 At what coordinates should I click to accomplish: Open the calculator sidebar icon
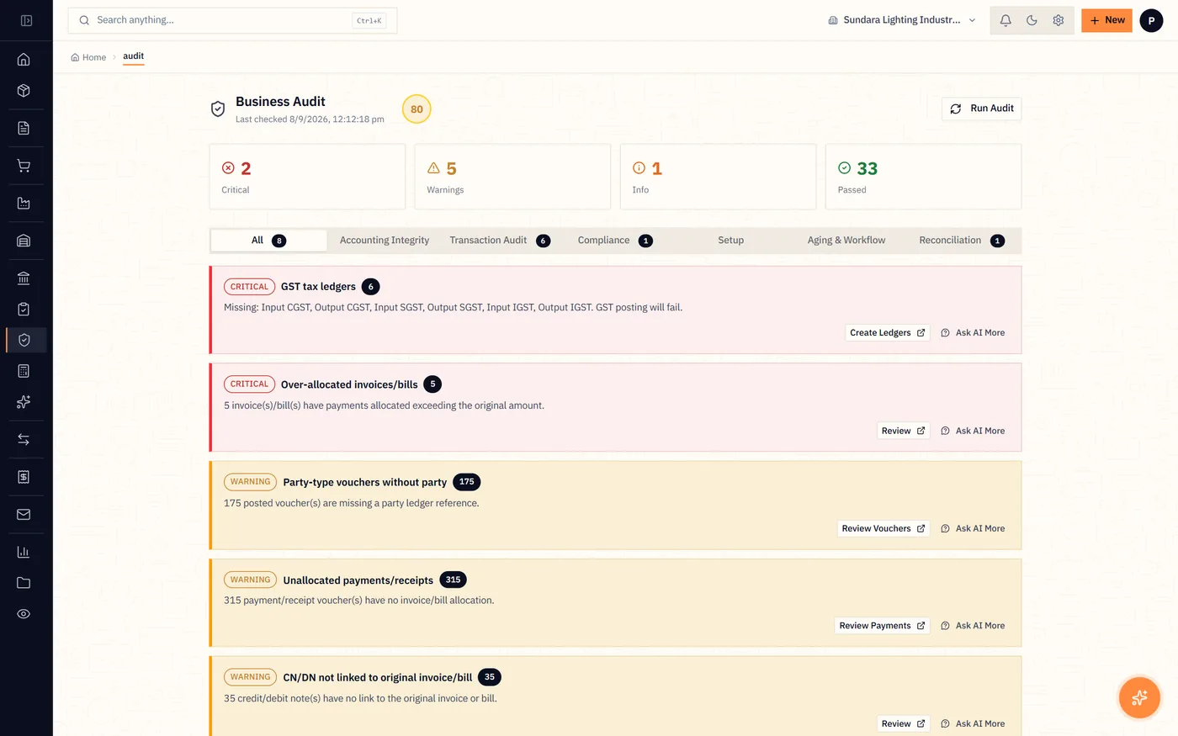click(x=24, y=371)
